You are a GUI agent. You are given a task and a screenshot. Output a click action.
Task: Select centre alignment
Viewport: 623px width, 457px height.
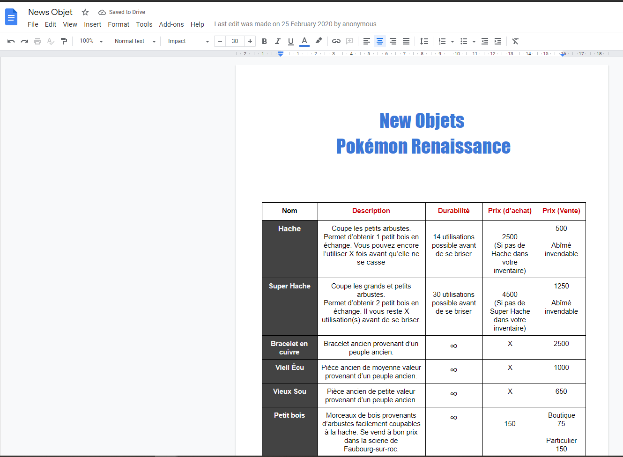click(x=380, y=41)
